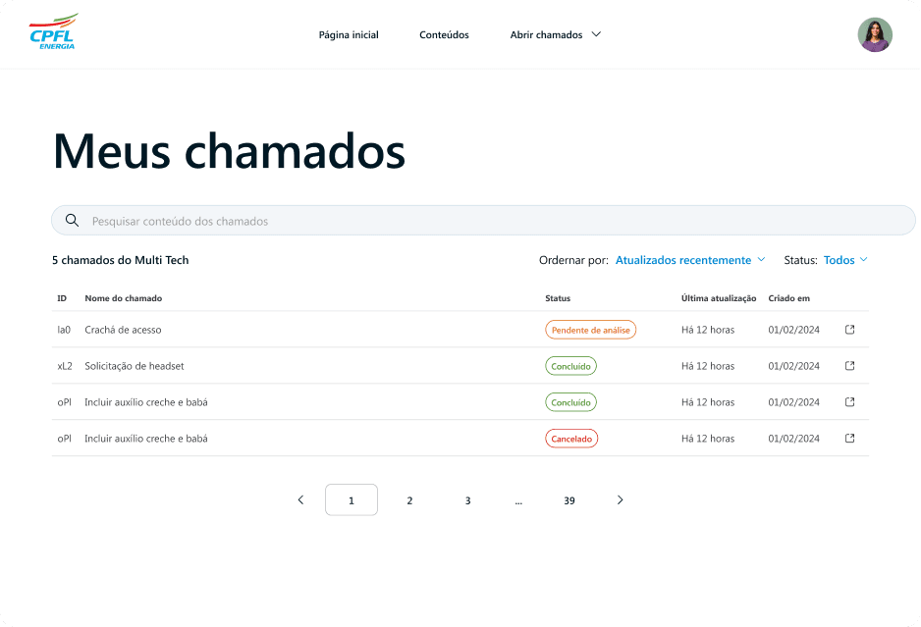Click the Status column header
921x627 pixels.
point(558,298)
